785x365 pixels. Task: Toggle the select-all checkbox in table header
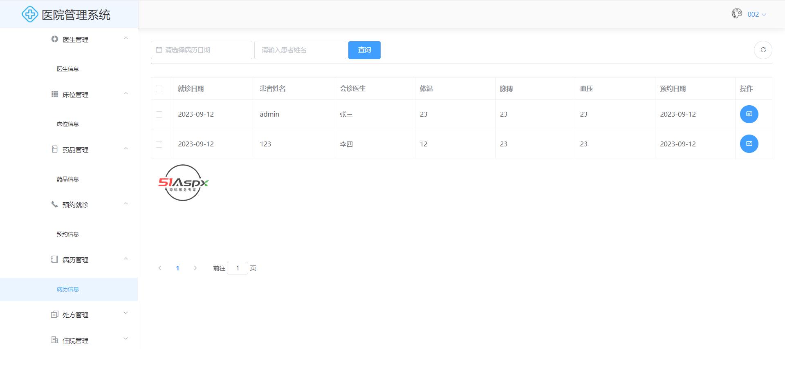coord(159,89)
